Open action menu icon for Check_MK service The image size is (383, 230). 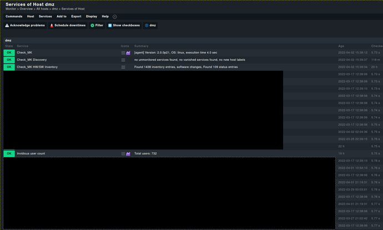tap(123, 53)
